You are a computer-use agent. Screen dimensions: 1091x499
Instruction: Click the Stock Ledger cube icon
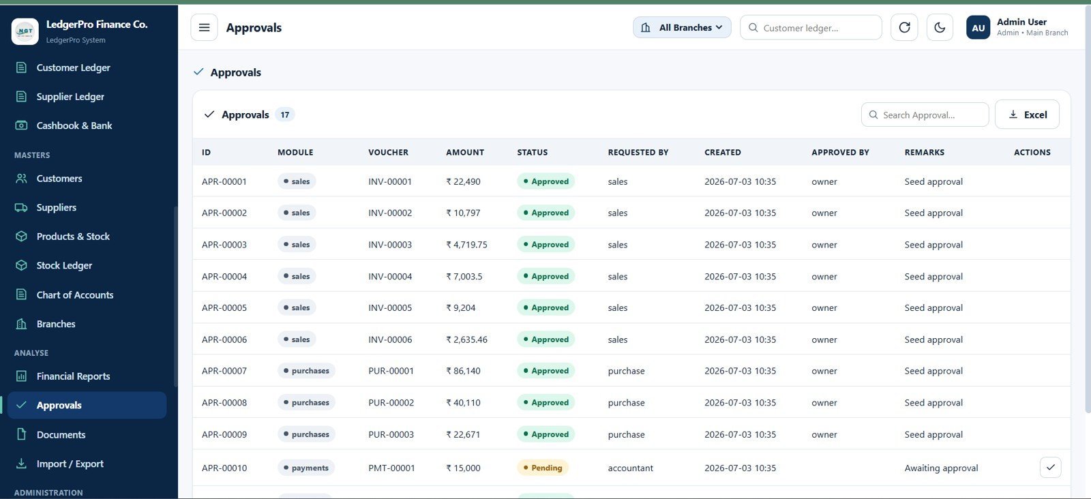[x=21, y=265]
